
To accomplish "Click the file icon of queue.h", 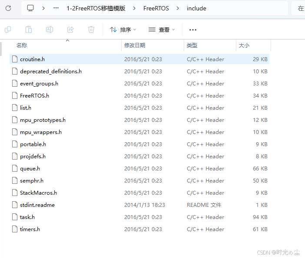I will [15, 168].
